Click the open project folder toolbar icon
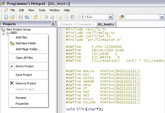This screenshot has width=165, height=113. point(35,17)
